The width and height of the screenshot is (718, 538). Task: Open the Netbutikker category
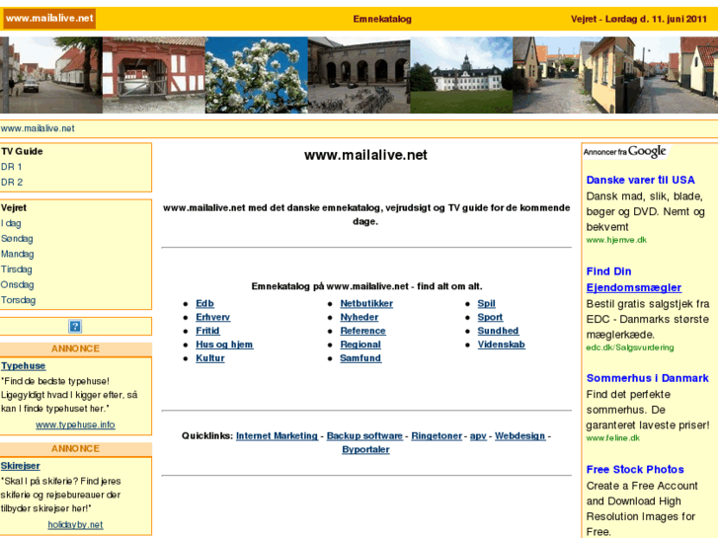(x=366, y=304)
